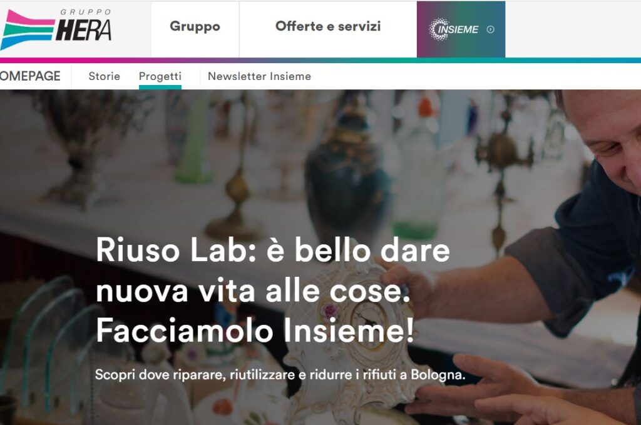
Task: Switch to the Storie tab
Action: click(105, 76)
